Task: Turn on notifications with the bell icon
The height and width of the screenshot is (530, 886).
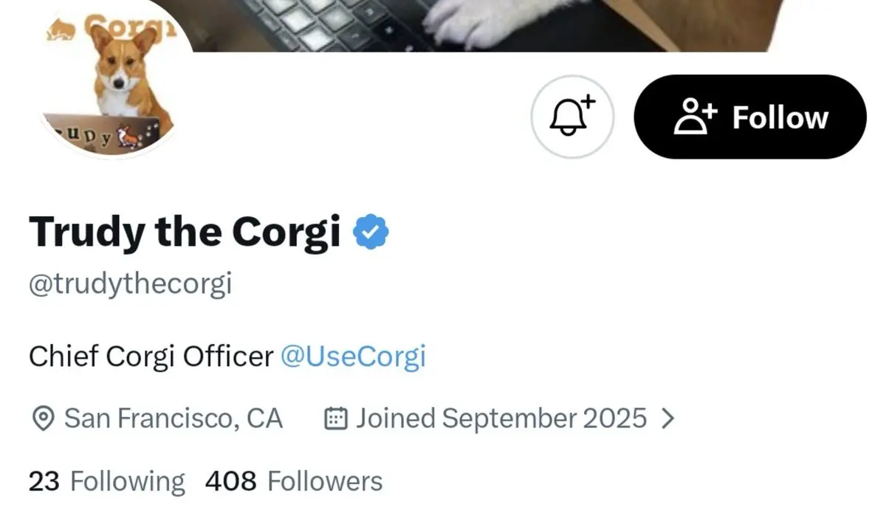Action: coord(572,117)
